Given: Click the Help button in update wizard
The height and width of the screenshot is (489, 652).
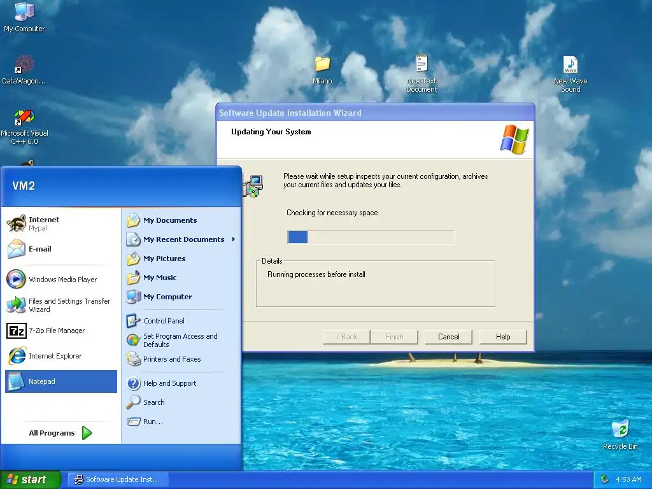Looking at the screenshot, I should point(503,337).
